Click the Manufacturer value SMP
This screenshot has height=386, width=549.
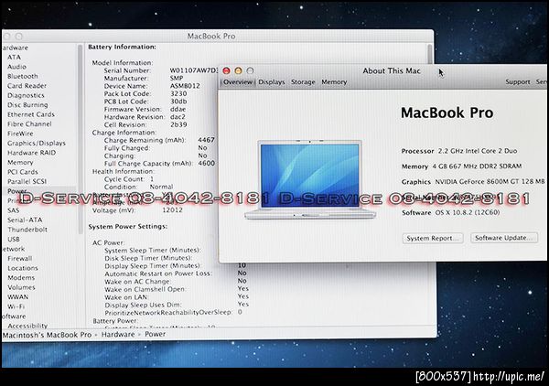[177, 78]
